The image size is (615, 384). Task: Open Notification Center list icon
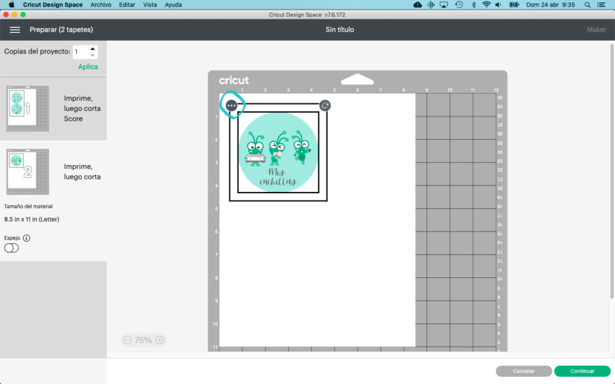click(x=601, y=5)
